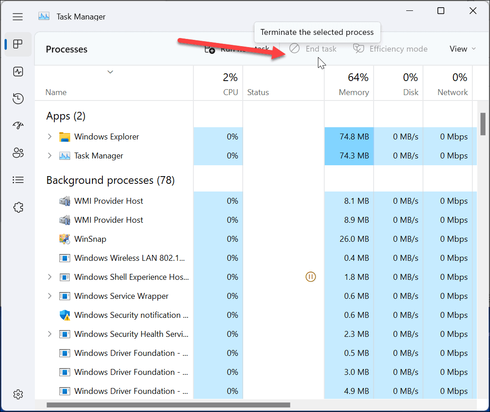The width and height of the screenshot is (490, 412).
Task: Open App history from the sidebar
Action: pos(18,99)
